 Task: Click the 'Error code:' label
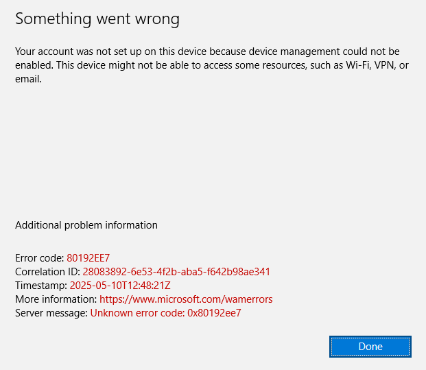coord(40,258)
